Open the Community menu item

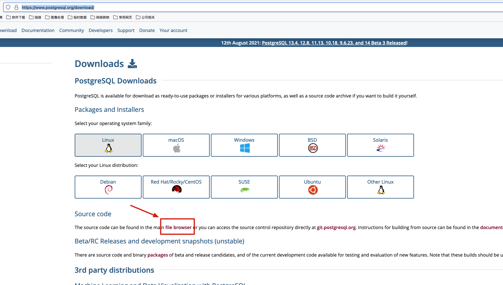(72, 30)
